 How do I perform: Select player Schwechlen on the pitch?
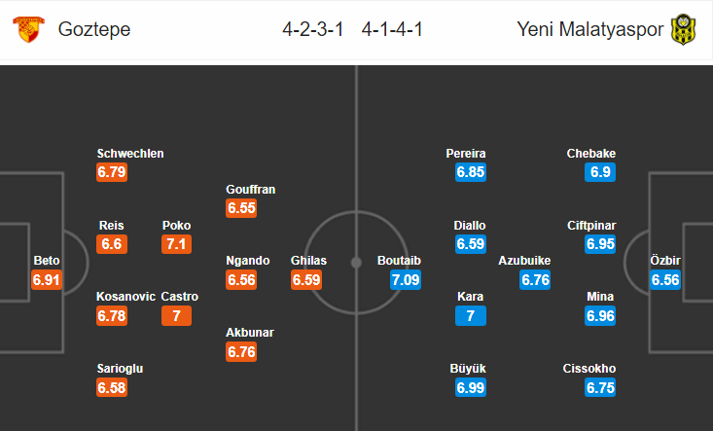pyautogui.click(x=130, y=154)
